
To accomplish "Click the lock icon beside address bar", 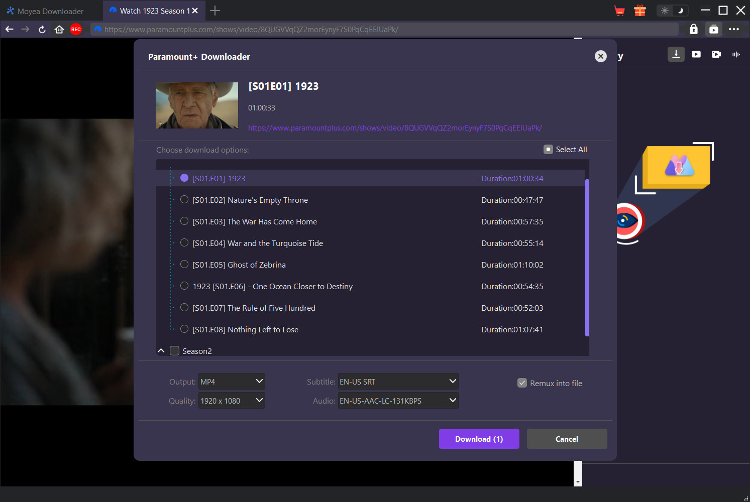I will click(694, 29).
